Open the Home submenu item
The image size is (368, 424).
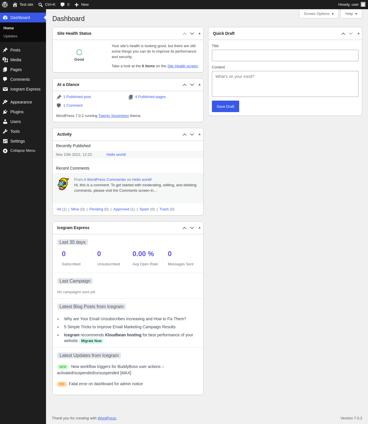9,28
